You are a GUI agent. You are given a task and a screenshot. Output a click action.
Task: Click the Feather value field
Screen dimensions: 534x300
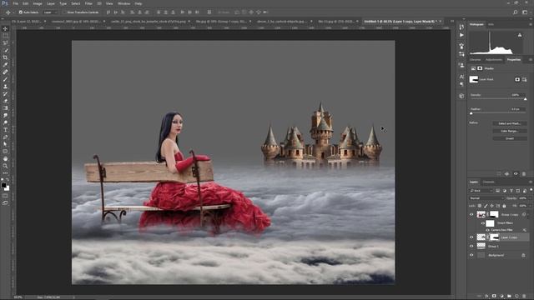point(516,109)
